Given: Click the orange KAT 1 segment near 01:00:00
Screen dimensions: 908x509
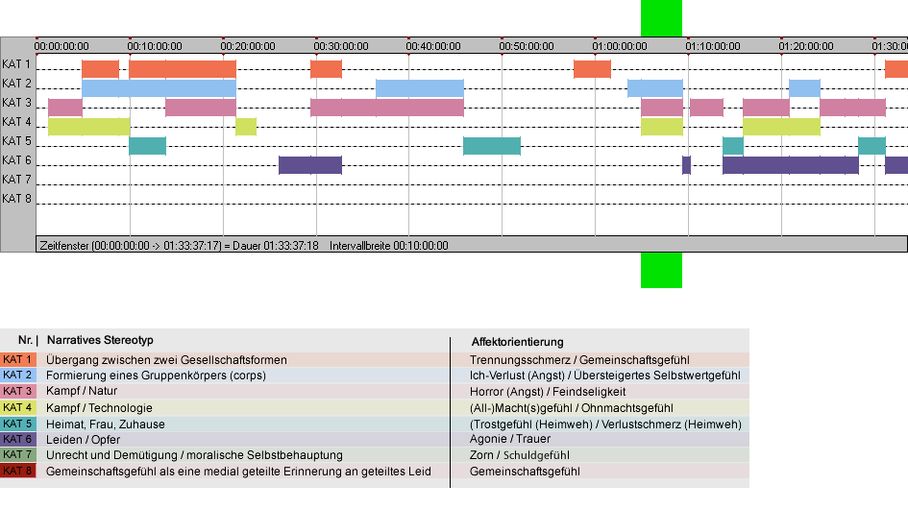Looking at the screenshot, I should pos(593,69).
